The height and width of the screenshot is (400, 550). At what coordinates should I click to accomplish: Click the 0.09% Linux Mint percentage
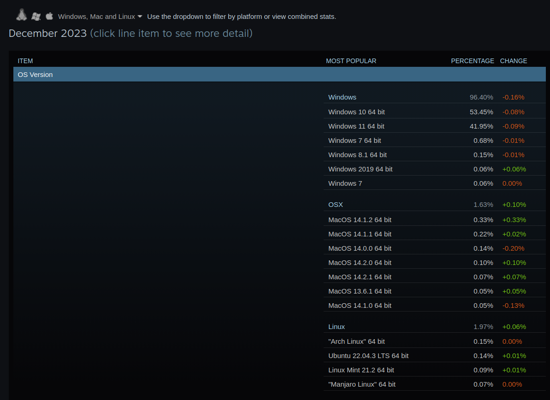pos(483,370)
